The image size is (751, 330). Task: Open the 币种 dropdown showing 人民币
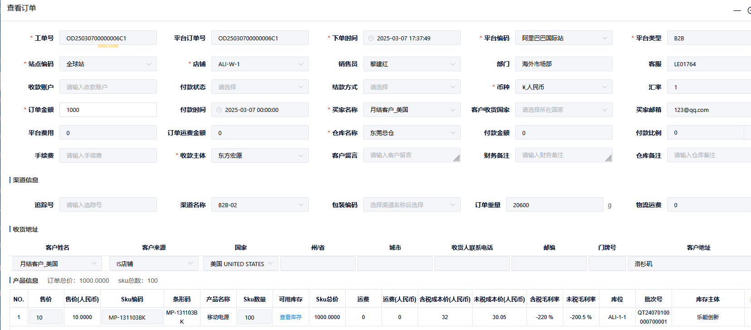tap(564, 87)
